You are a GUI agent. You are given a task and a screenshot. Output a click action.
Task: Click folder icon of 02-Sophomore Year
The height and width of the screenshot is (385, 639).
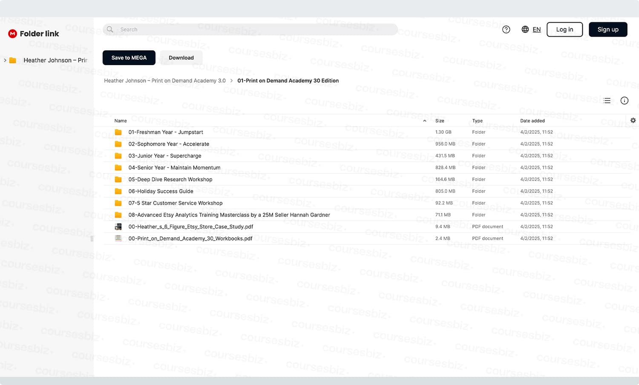(x=118, y=144)
